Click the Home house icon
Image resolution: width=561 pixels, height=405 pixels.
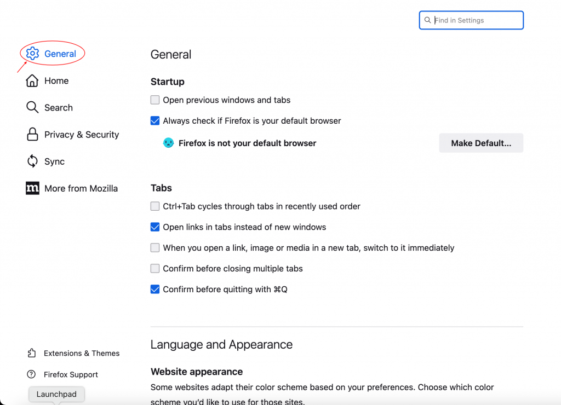pos(32,81)
